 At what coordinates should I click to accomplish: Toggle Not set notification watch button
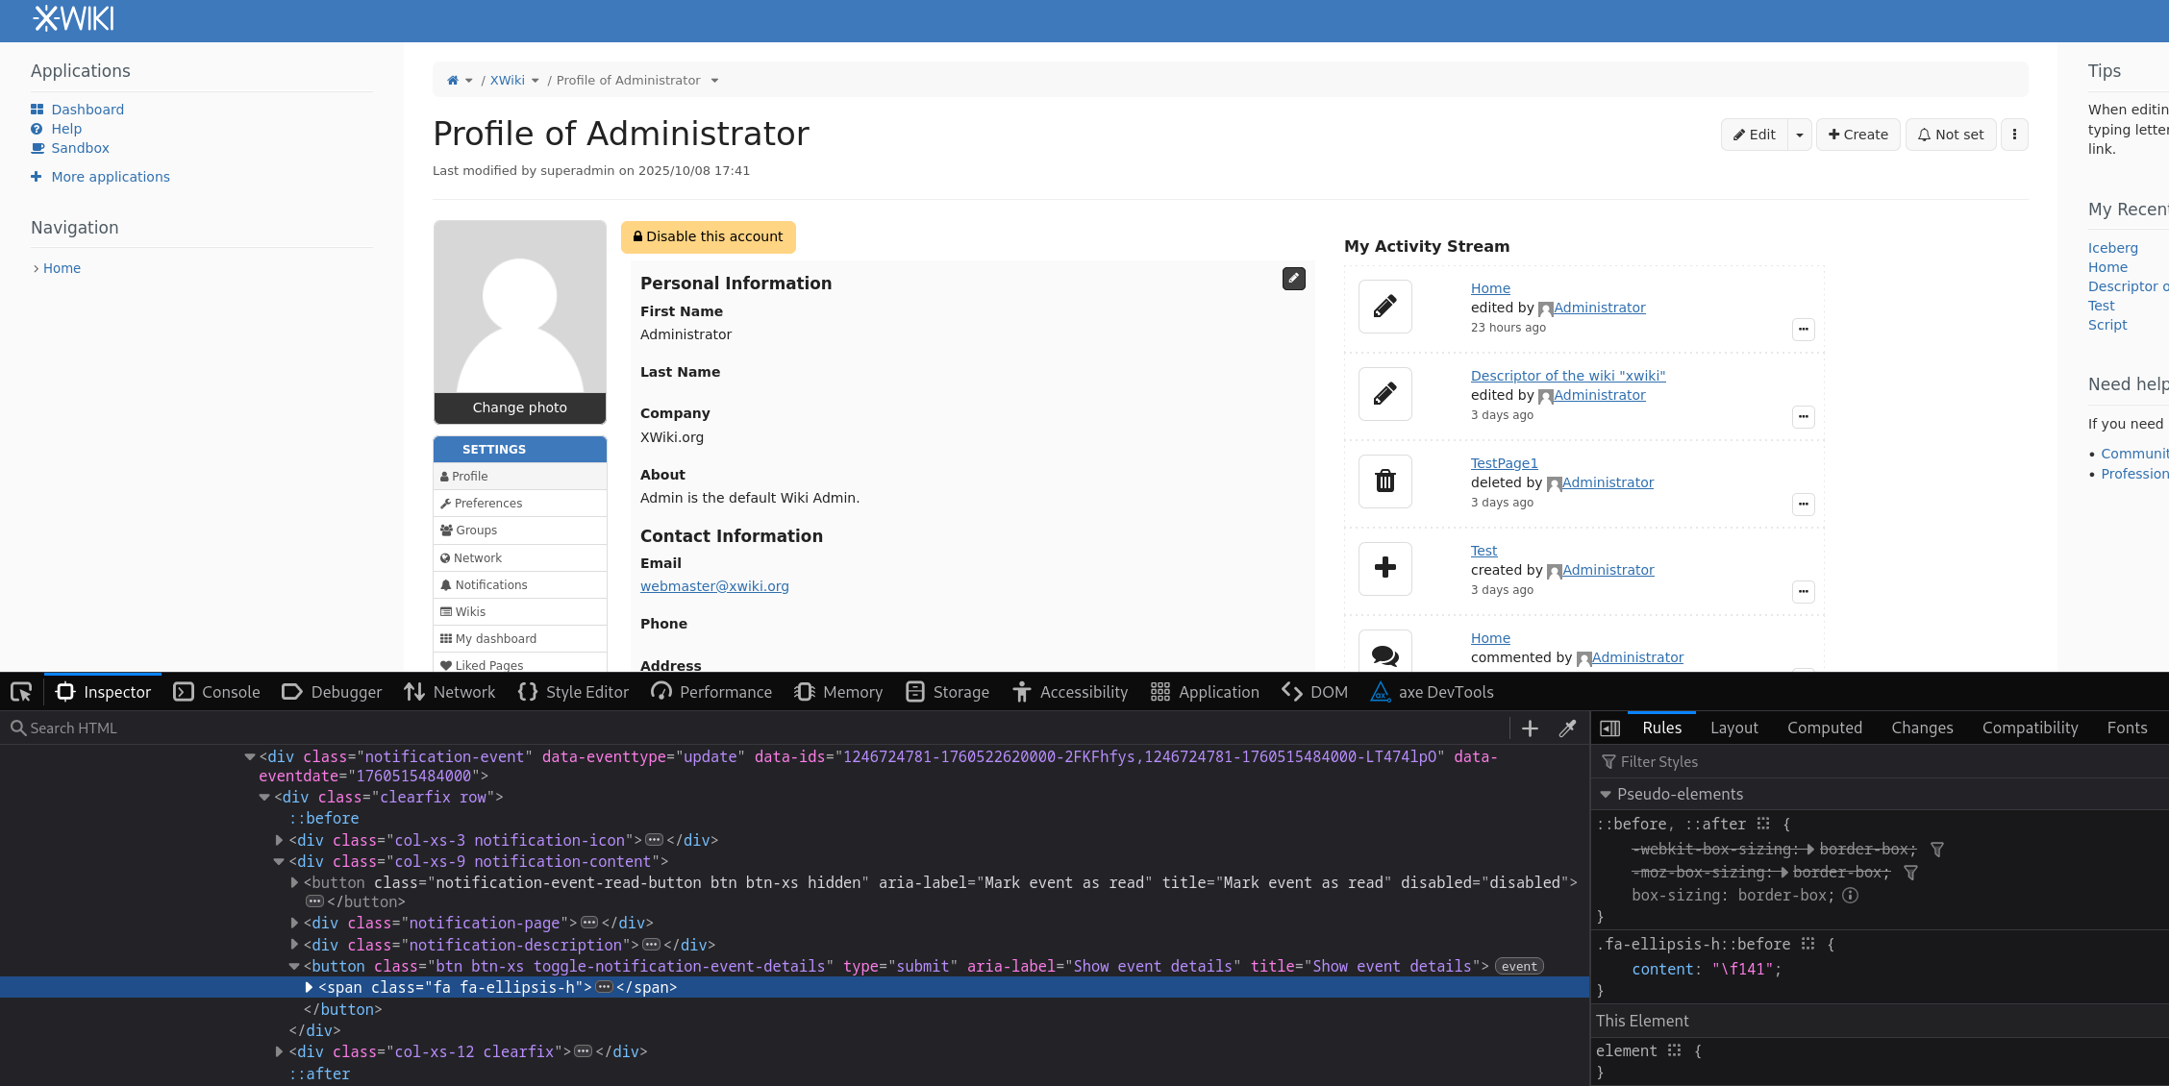[1951, 135]
